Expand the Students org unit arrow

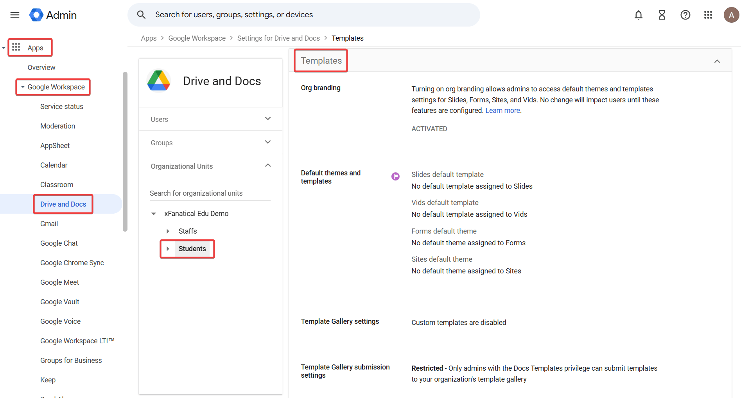[x=168, y=249]
